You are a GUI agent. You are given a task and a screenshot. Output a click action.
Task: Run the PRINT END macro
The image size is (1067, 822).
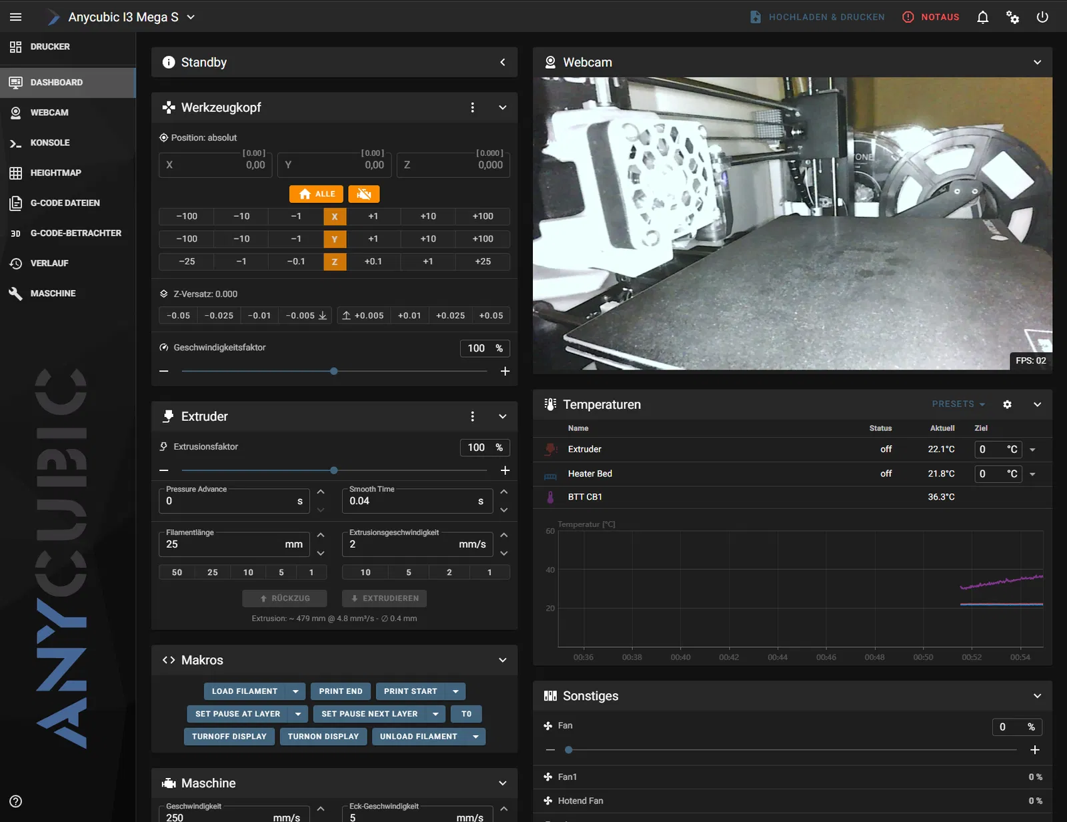pyautogui.click(x=340, y=691)
